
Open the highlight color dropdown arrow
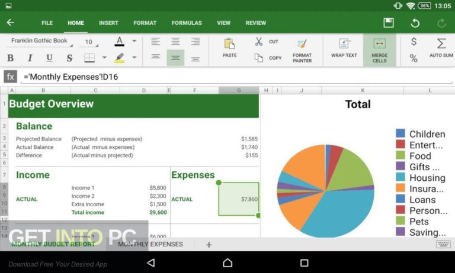tap(134, 57)
